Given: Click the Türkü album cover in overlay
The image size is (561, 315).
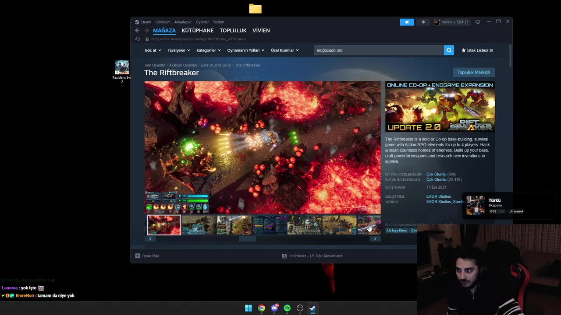Looking at the screenshot, I should point(476,205).
